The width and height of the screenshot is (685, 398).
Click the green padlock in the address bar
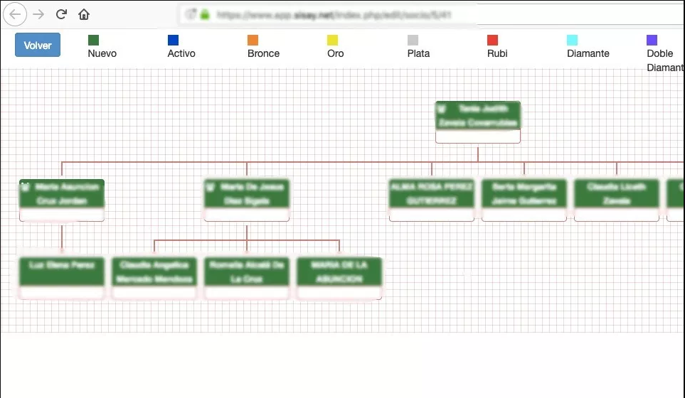click(x=205, y=15)
